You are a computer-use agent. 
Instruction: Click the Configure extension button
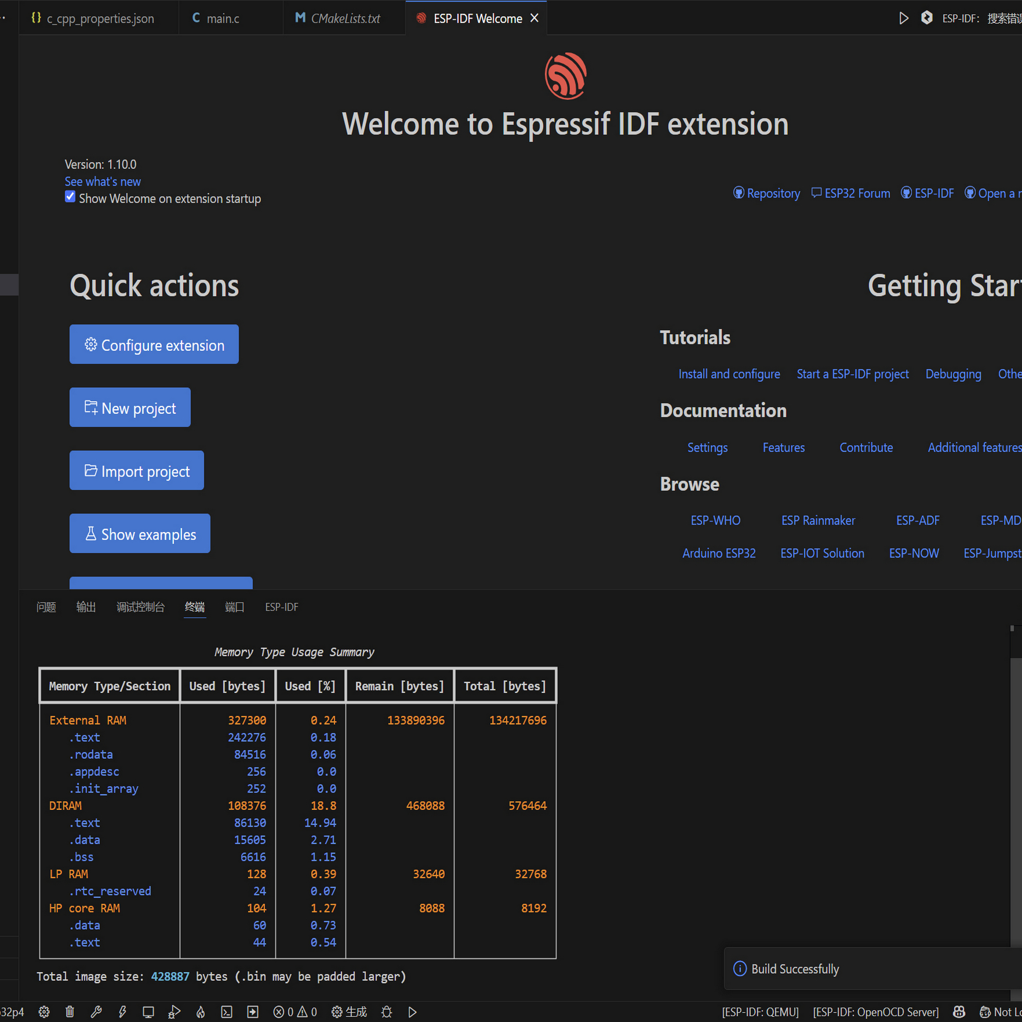tap(154, 344)
